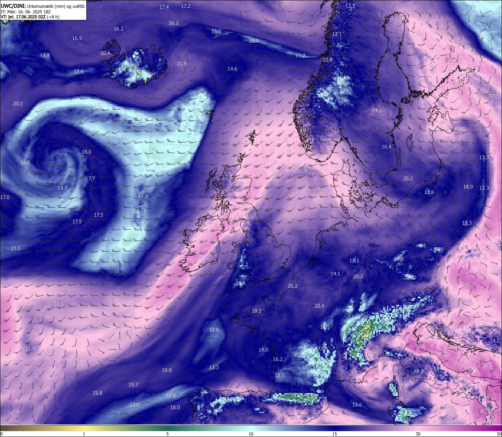
Task: Click the '19.2' value over northern France
Action: pos(256,311)
